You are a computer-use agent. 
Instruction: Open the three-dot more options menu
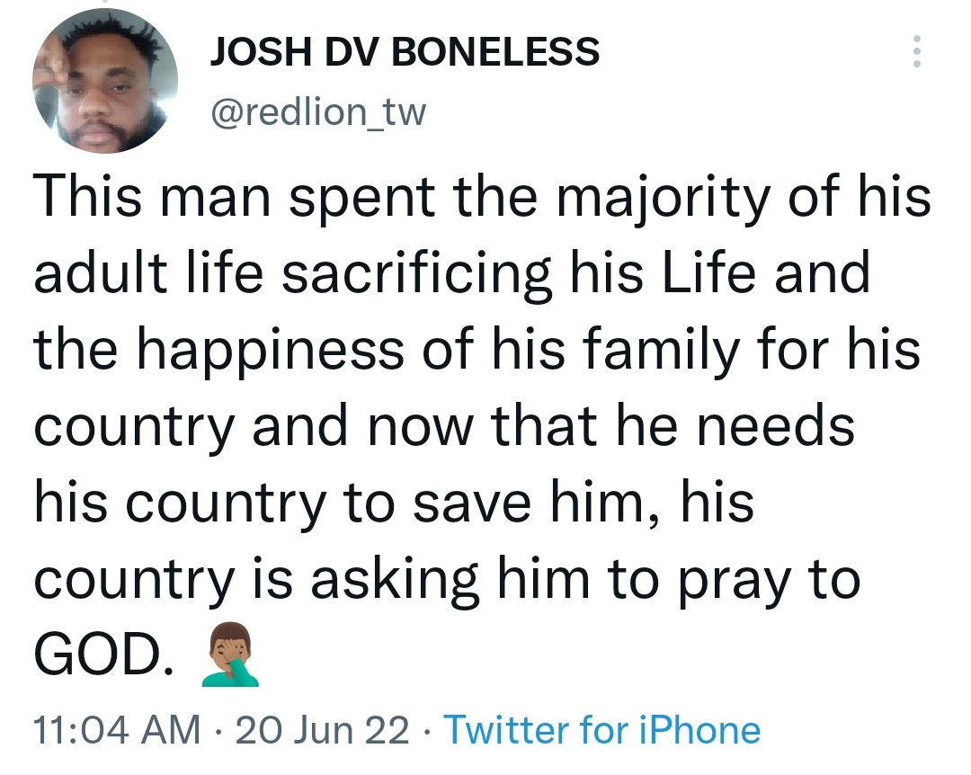[917, 51]
